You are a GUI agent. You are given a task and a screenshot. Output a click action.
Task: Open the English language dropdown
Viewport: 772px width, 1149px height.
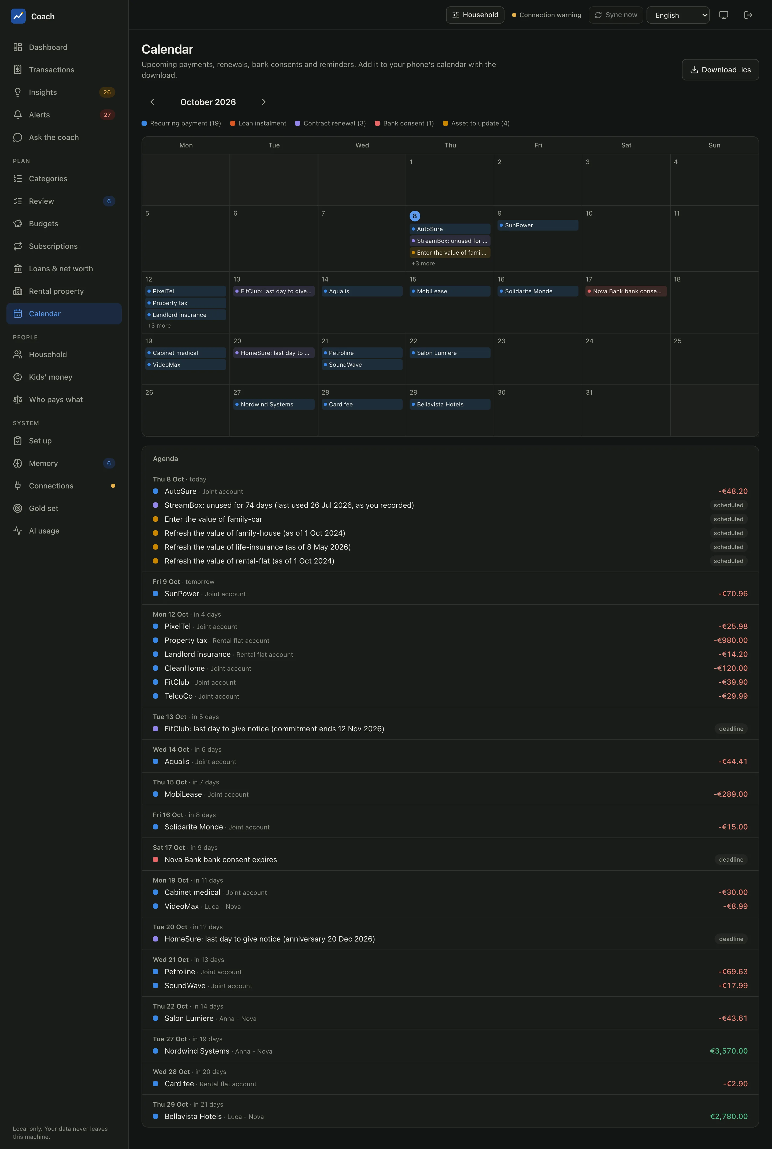click(x=677, y=15)
